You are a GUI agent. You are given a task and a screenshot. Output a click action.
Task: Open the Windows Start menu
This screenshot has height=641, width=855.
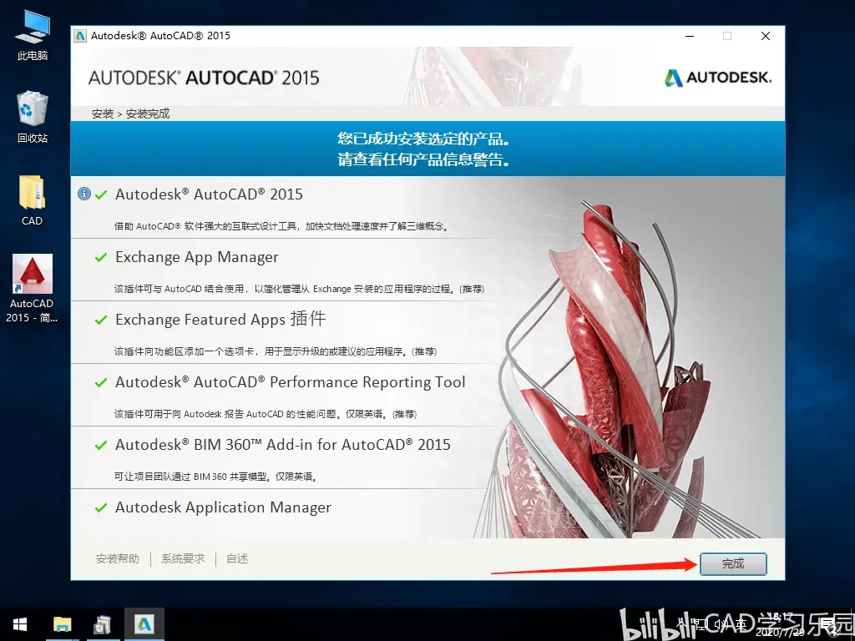click(x=20, y=624)
